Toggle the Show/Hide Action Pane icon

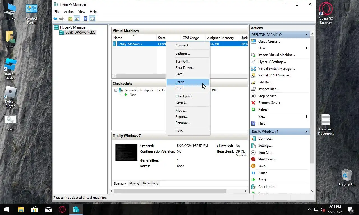point(92,19)
